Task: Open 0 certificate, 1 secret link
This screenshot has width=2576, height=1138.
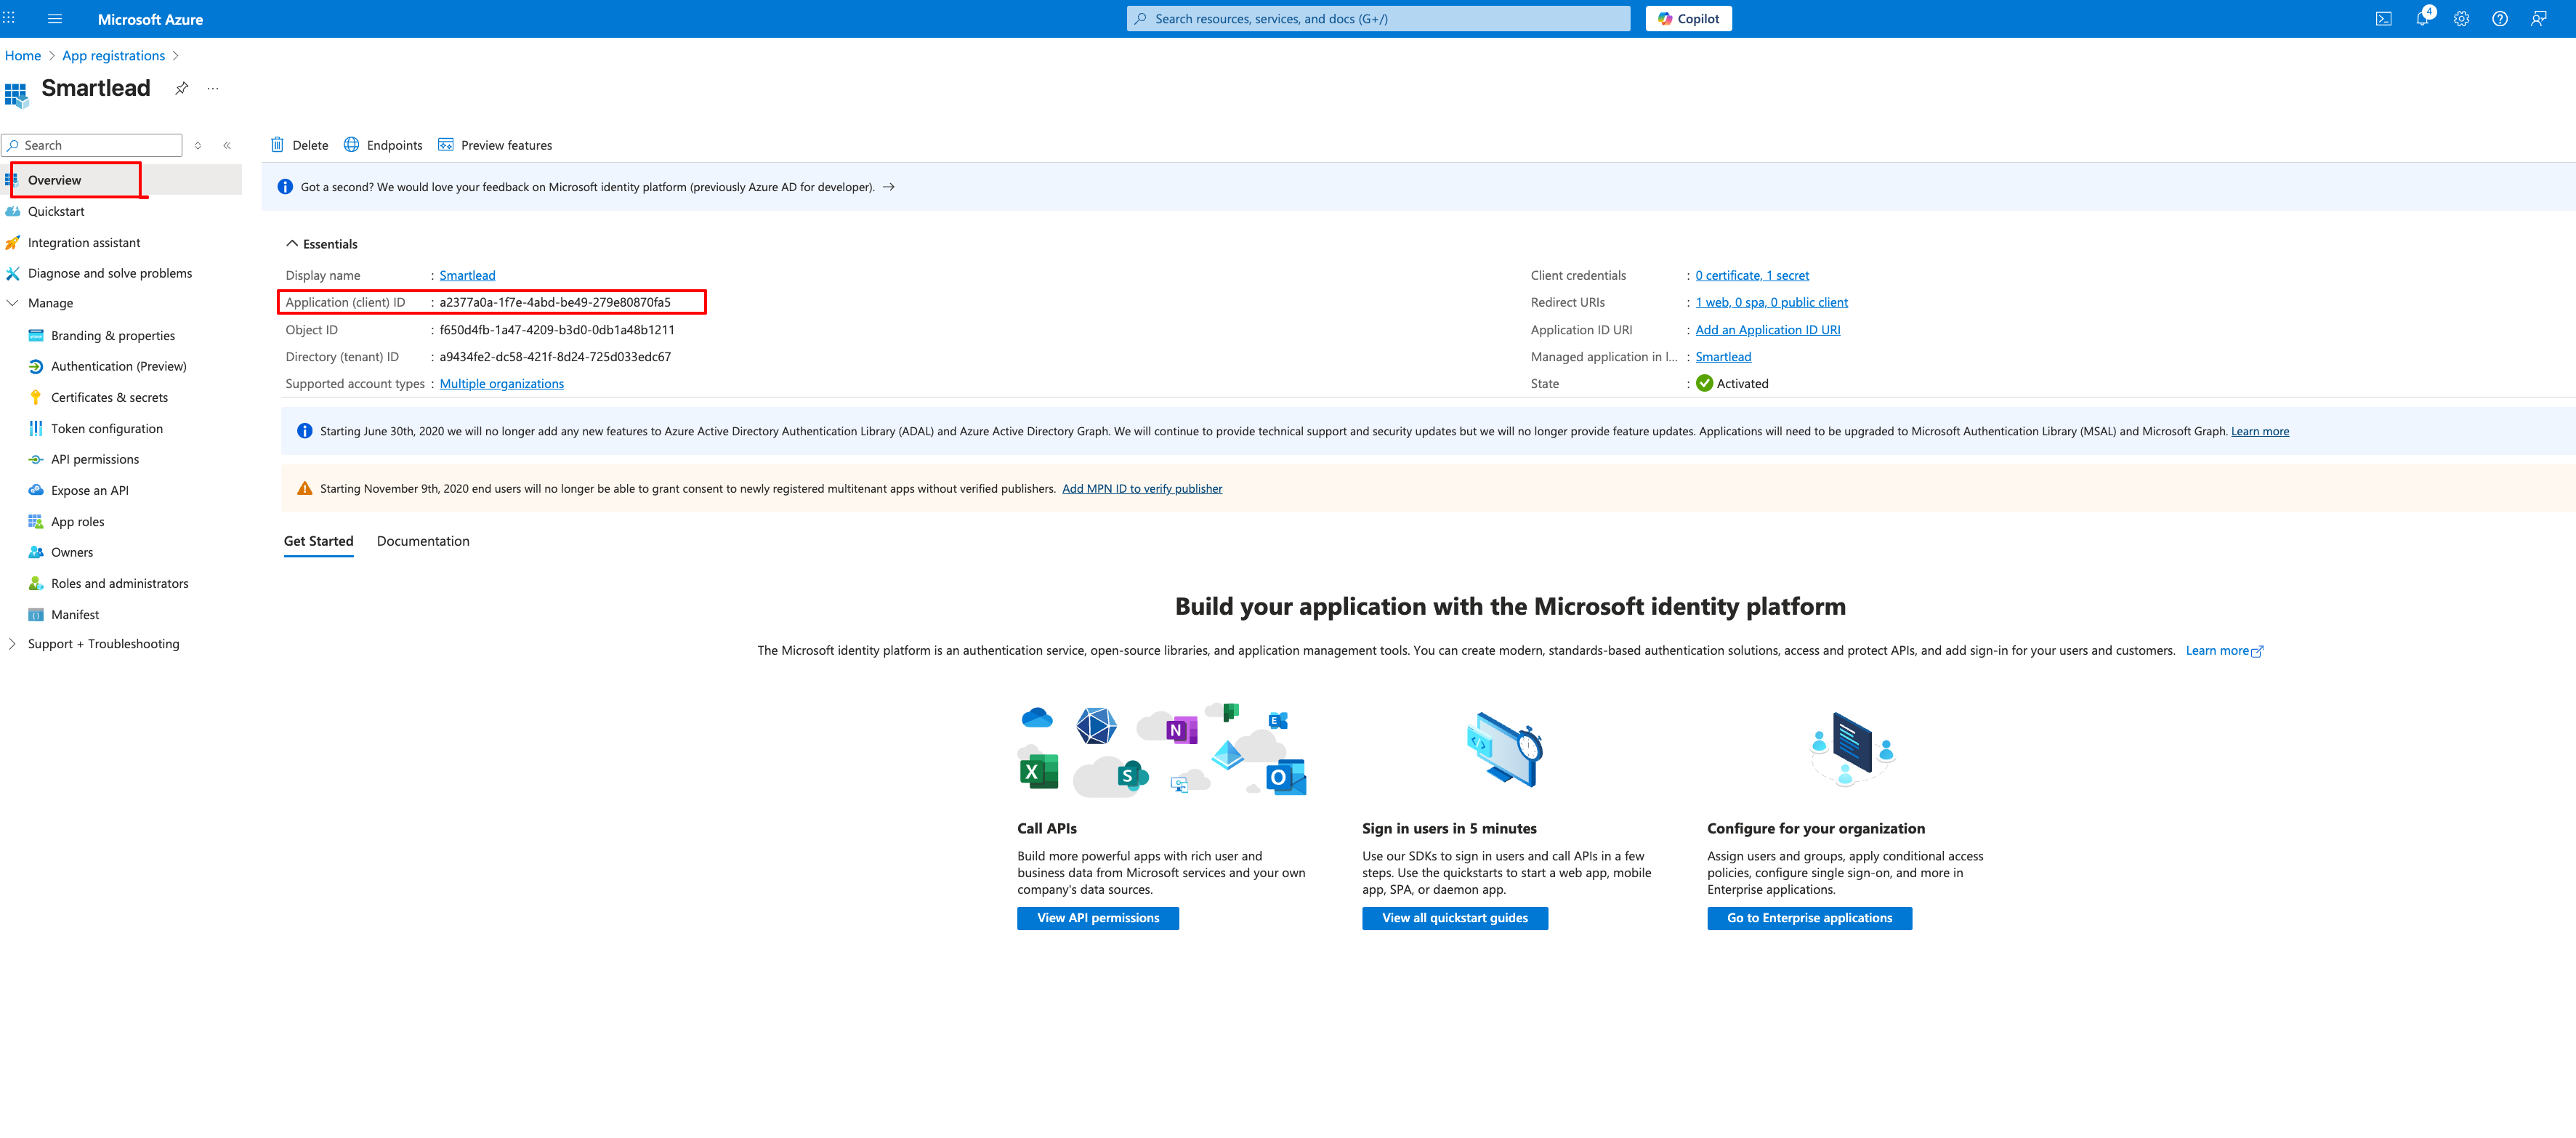Action: click(x=1752, y=276)
